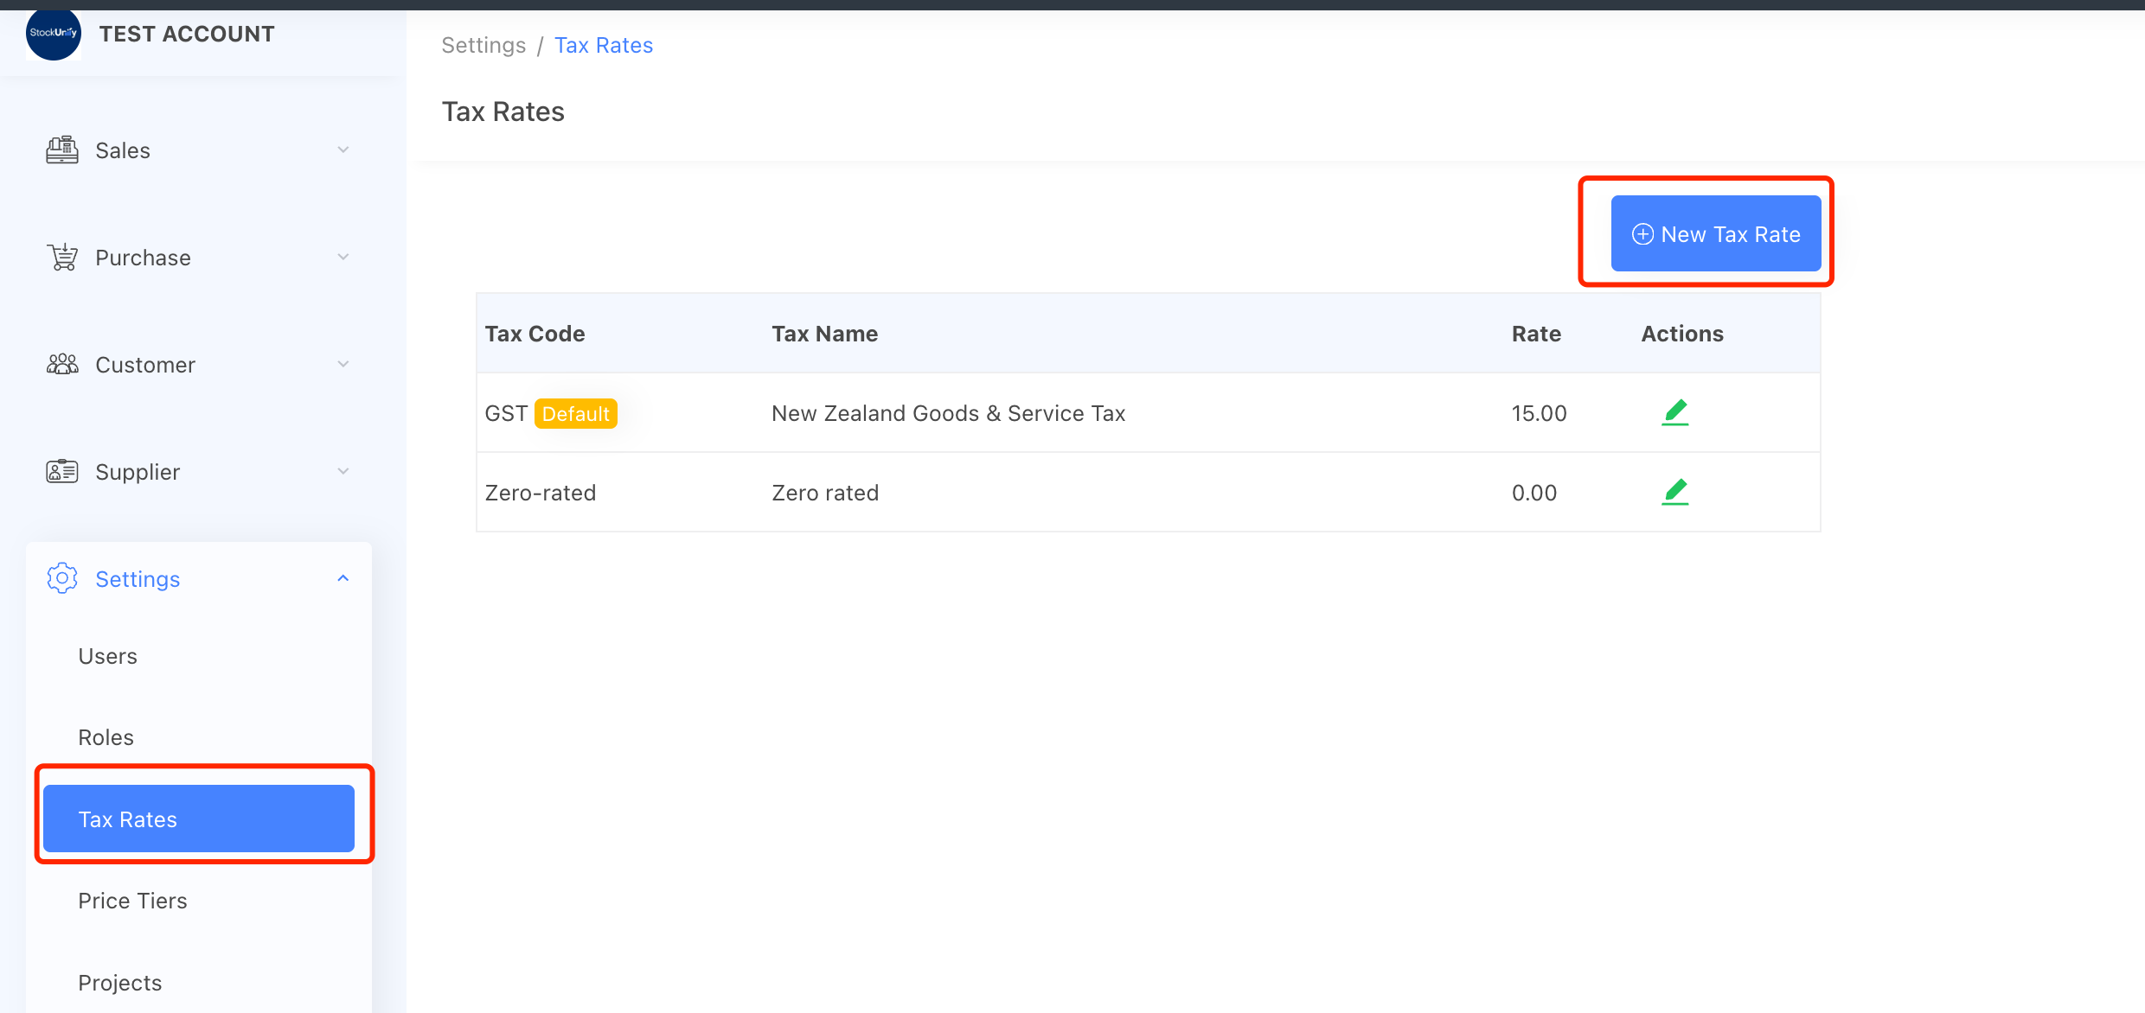Edit the Zero-rated tax row
The height and width of the screenshot is (1013, 2145).
click(x=1675, y=493)
